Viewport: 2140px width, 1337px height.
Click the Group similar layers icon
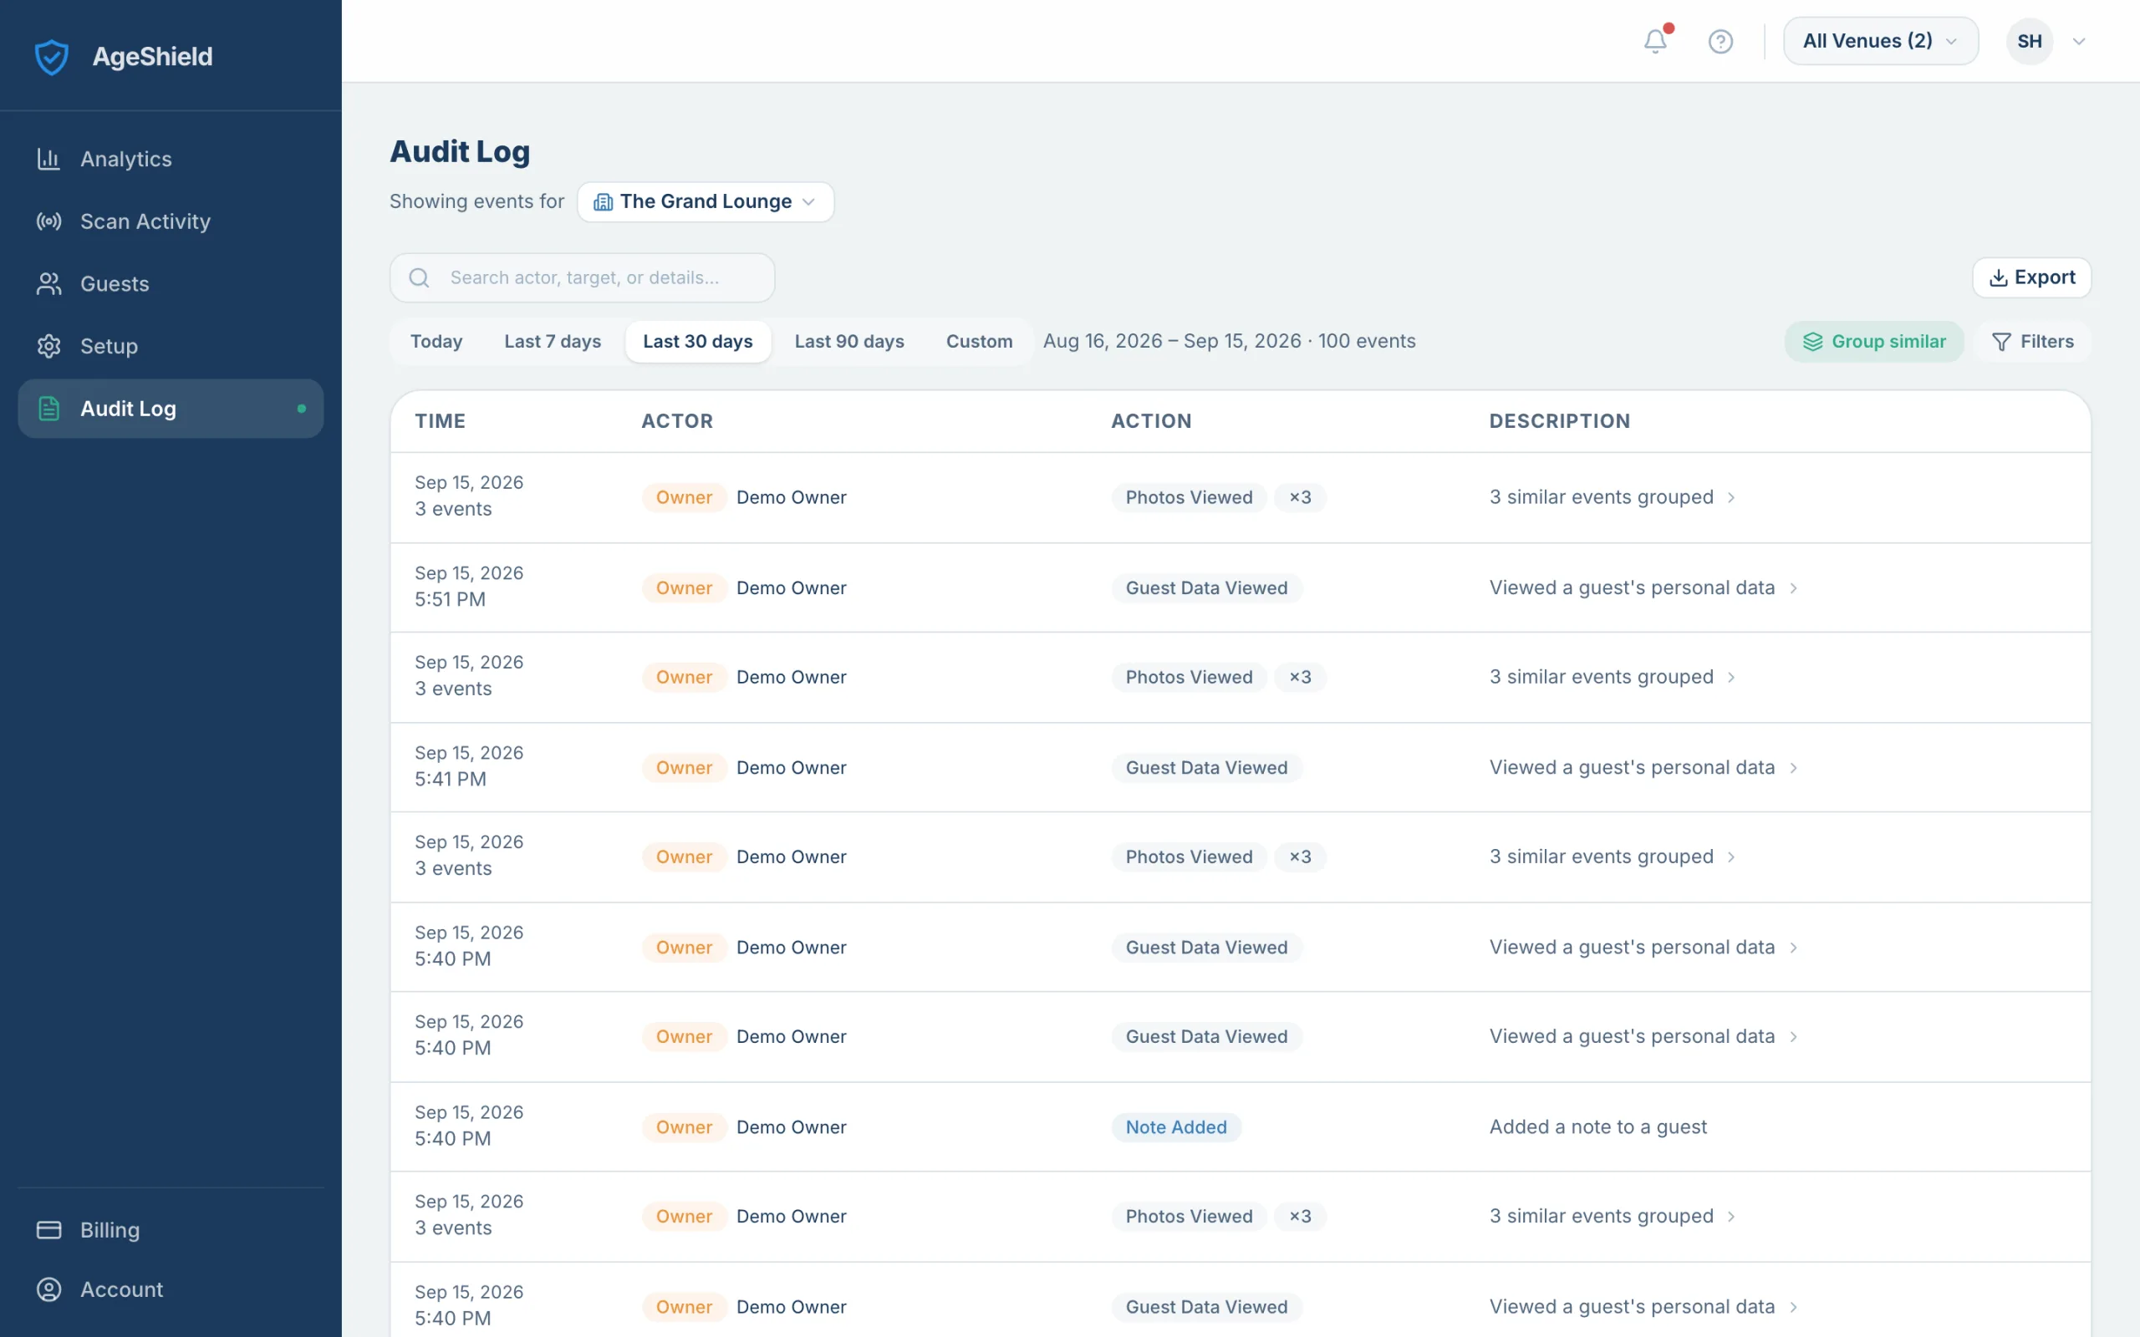[1813, 341]
